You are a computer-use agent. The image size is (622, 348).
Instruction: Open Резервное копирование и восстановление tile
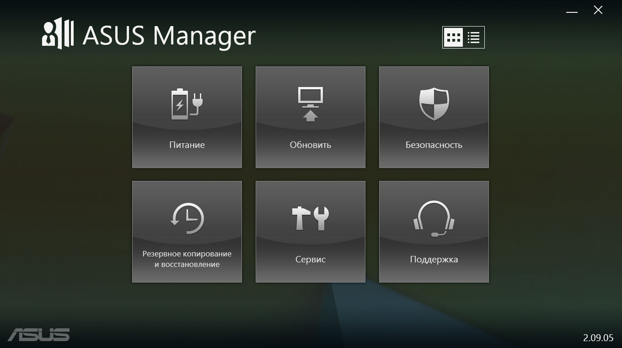point(187,232)
